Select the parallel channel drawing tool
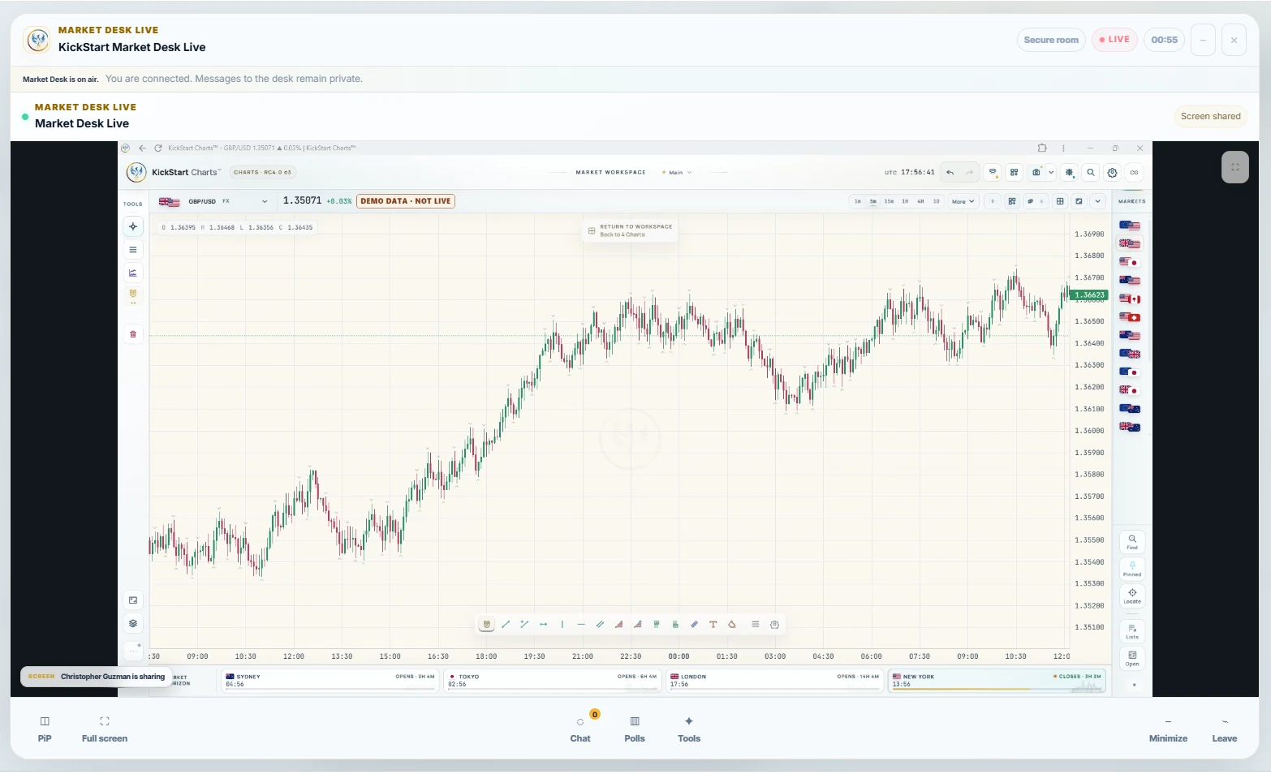Screen dimensions: 1271x774 coord(600,625)
